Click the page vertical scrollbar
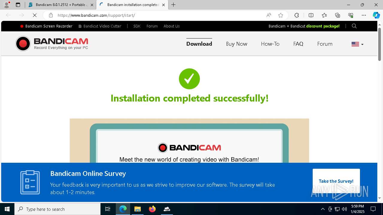 (379, 44)
